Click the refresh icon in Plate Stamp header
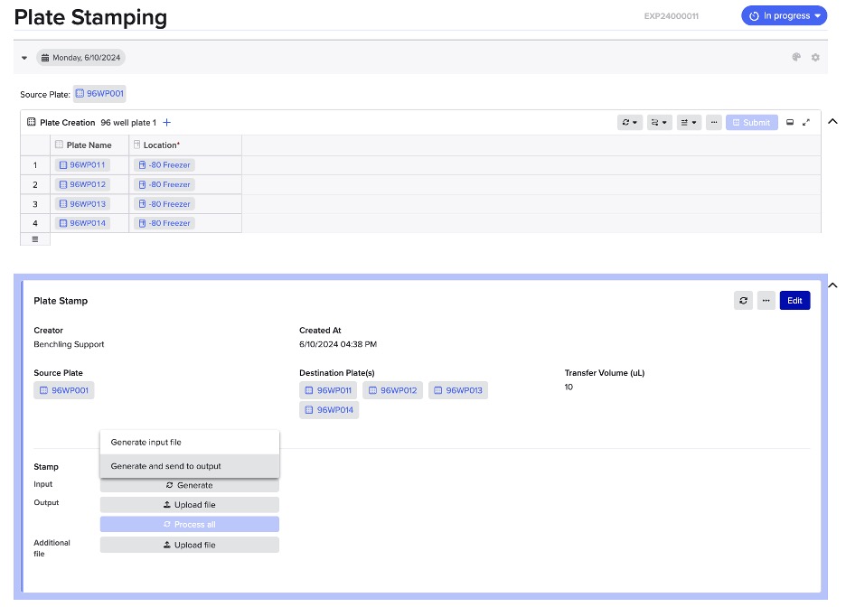This screenshot has width=846, height=607. (x=744, y=301)
